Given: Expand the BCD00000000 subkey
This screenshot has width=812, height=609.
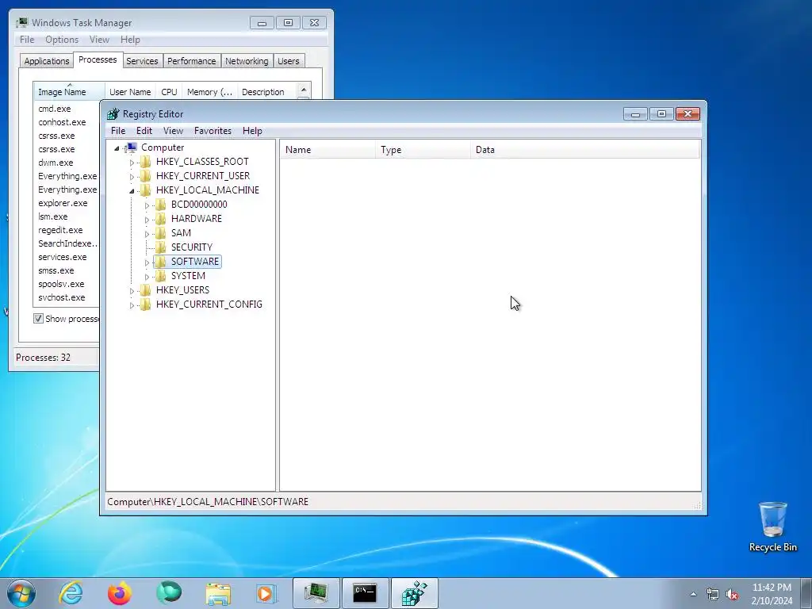Looking at the screenshot, I should pyautogui.click(x=147, y=205).
